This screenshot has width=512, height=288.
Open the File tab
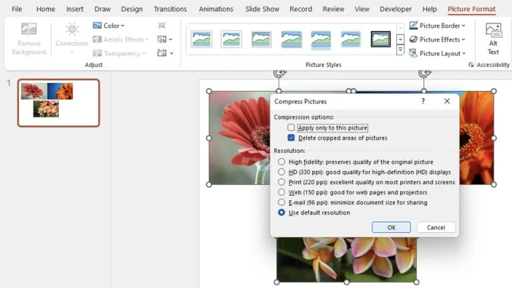click(x=17, y=9)
